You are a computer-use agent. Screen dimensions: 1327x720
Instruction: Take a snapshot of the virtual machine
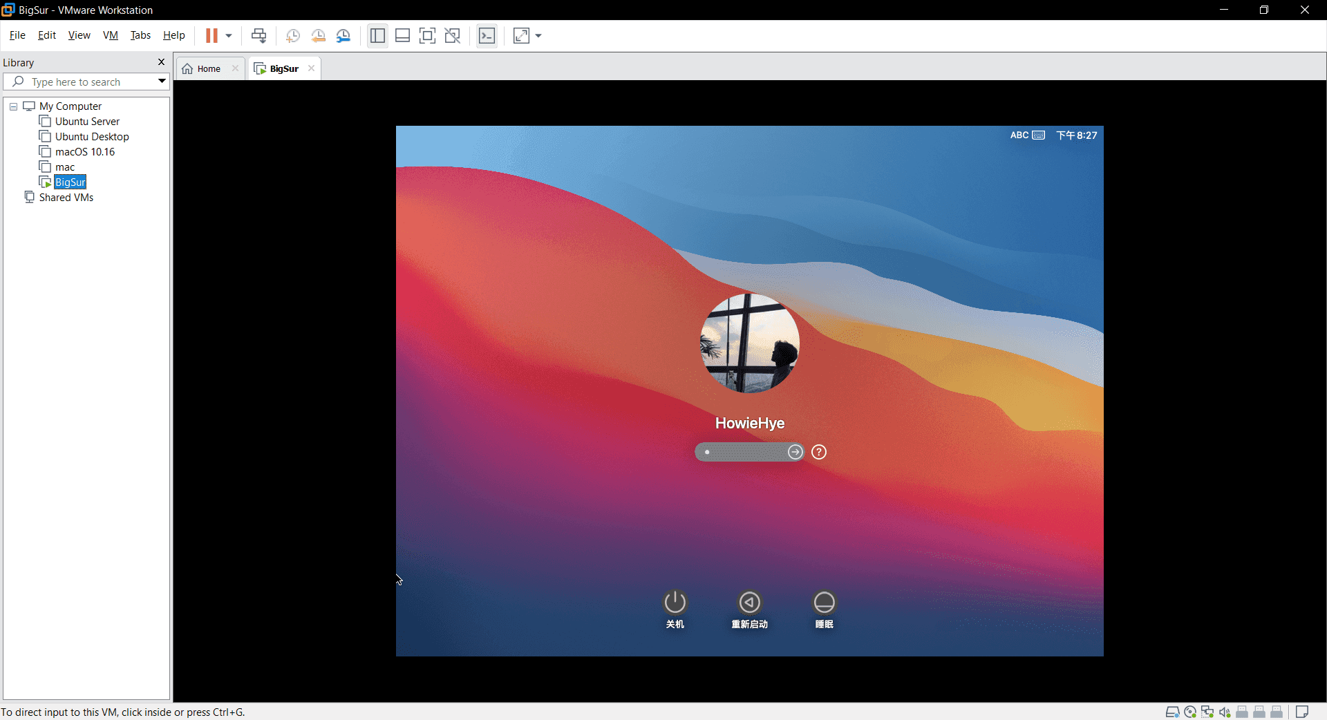293,36
